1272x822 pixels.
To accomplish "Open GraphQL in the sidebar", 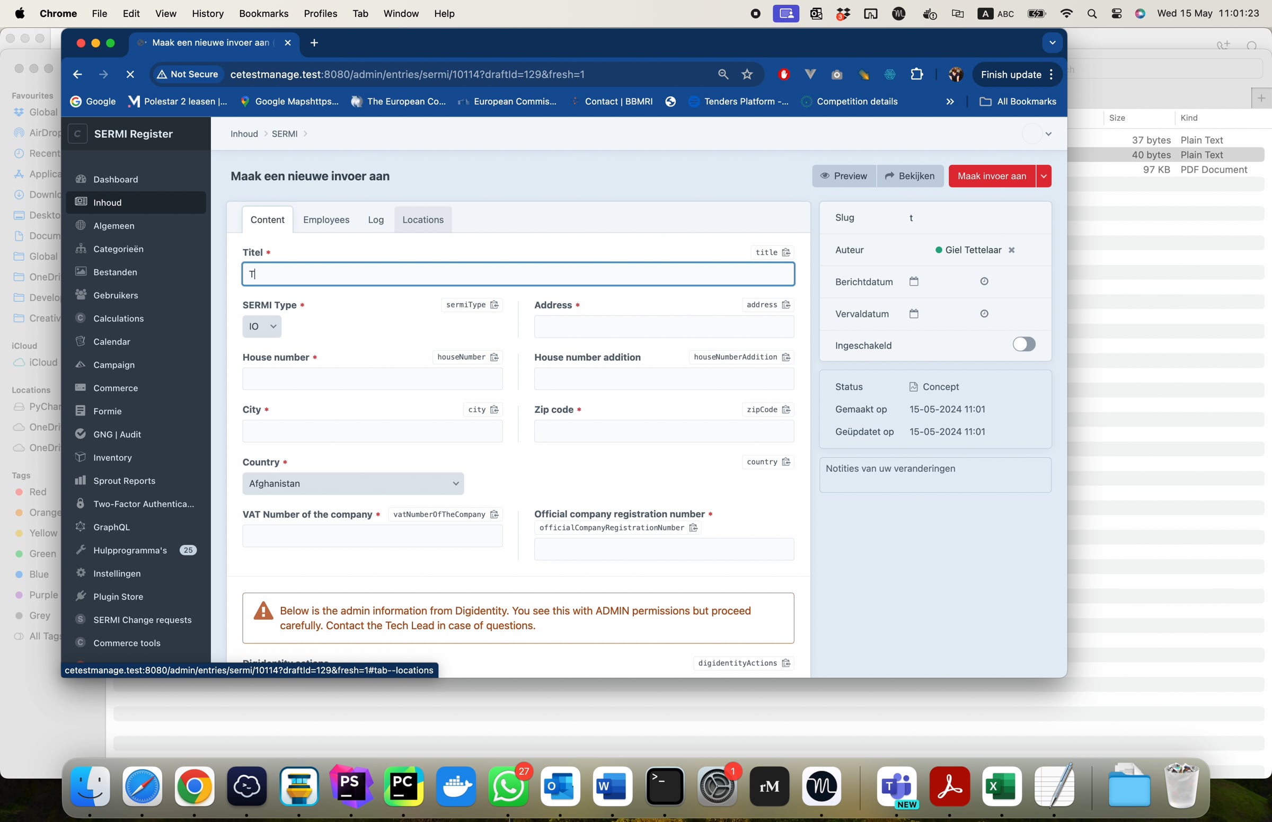I will [111, 527].
